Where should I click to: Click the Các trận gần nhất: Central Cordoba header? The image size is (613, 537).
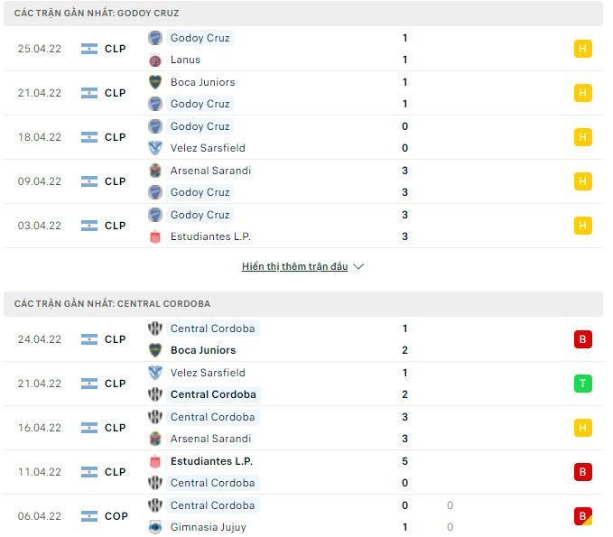(x=112, y=304)
